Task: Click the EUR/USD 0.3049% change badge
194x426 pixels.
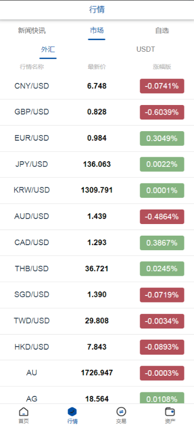Action: (x=162, y=138)
